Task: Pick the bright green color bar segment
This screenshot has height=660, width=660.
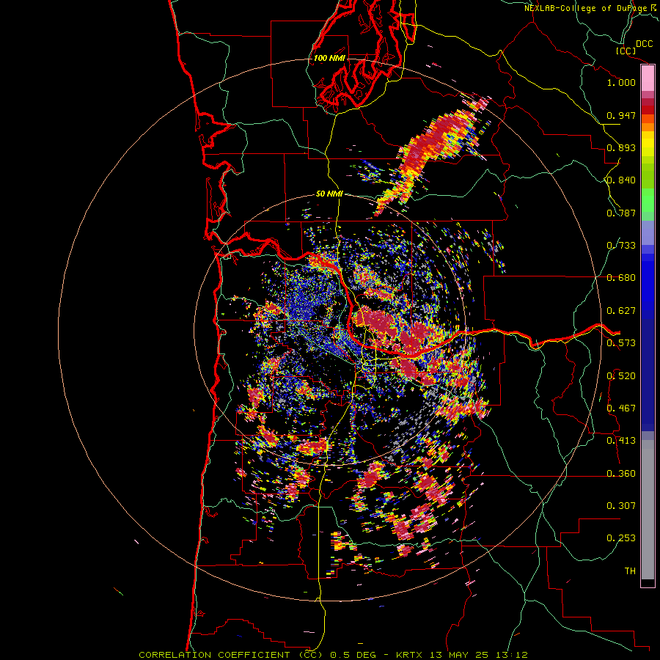Action: 648,200
